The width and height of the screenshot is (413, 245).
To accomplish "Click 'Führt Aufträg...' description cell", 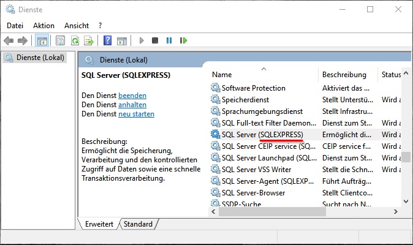I will [347, 181].
